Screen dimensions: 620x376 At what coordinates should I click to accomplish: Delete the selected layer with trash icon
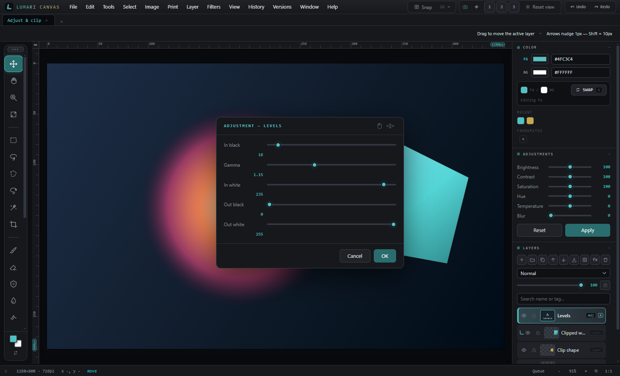[606, 260]
